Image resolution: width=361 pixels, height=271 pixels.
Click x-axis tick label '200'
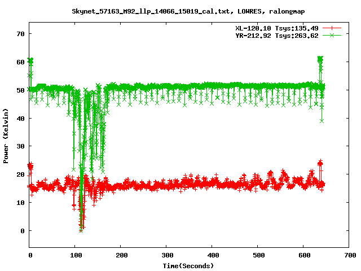(122, 255)
